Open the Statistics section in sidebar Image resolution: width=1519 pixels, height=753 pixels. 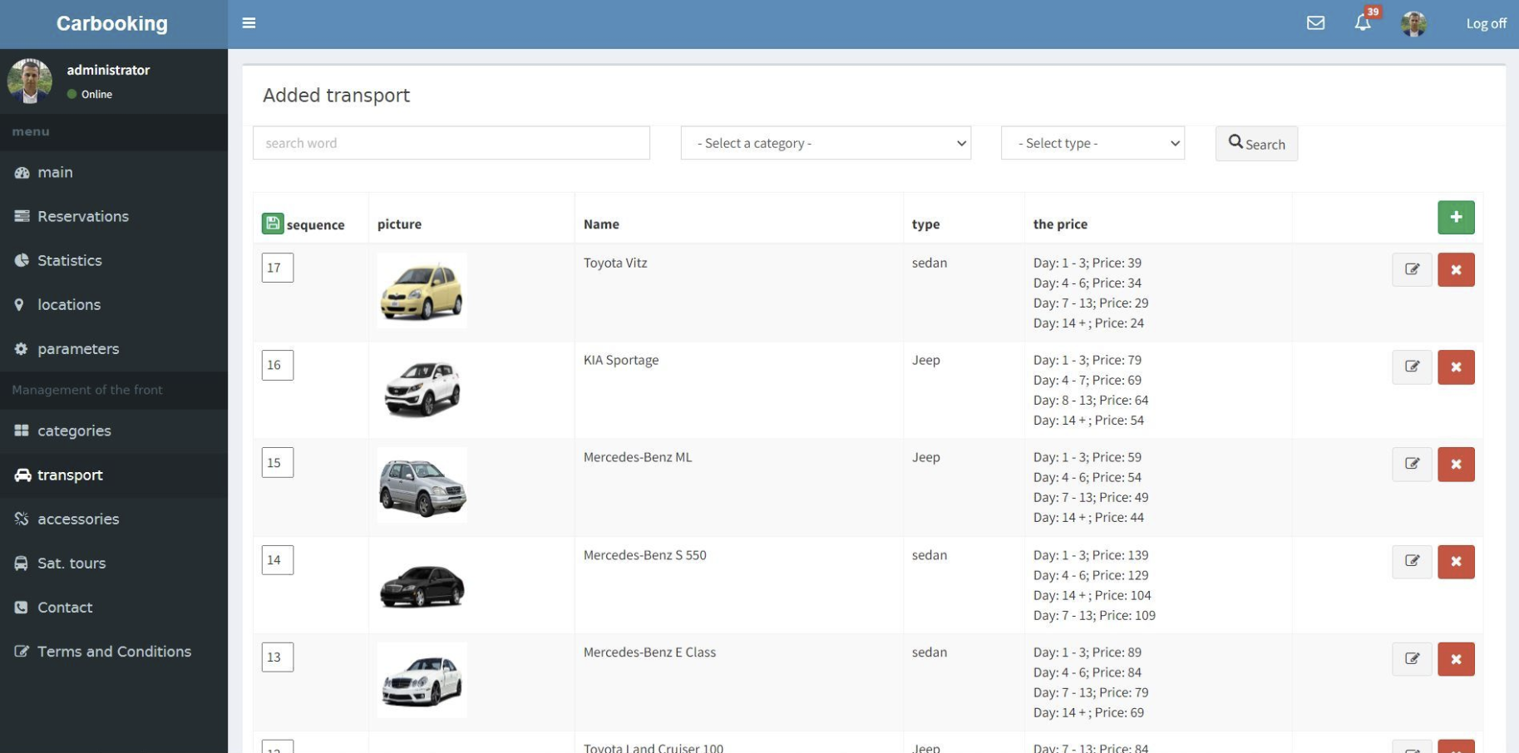68,260
